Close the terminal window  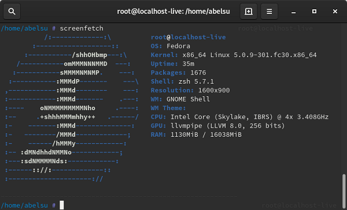coord(335,12)
